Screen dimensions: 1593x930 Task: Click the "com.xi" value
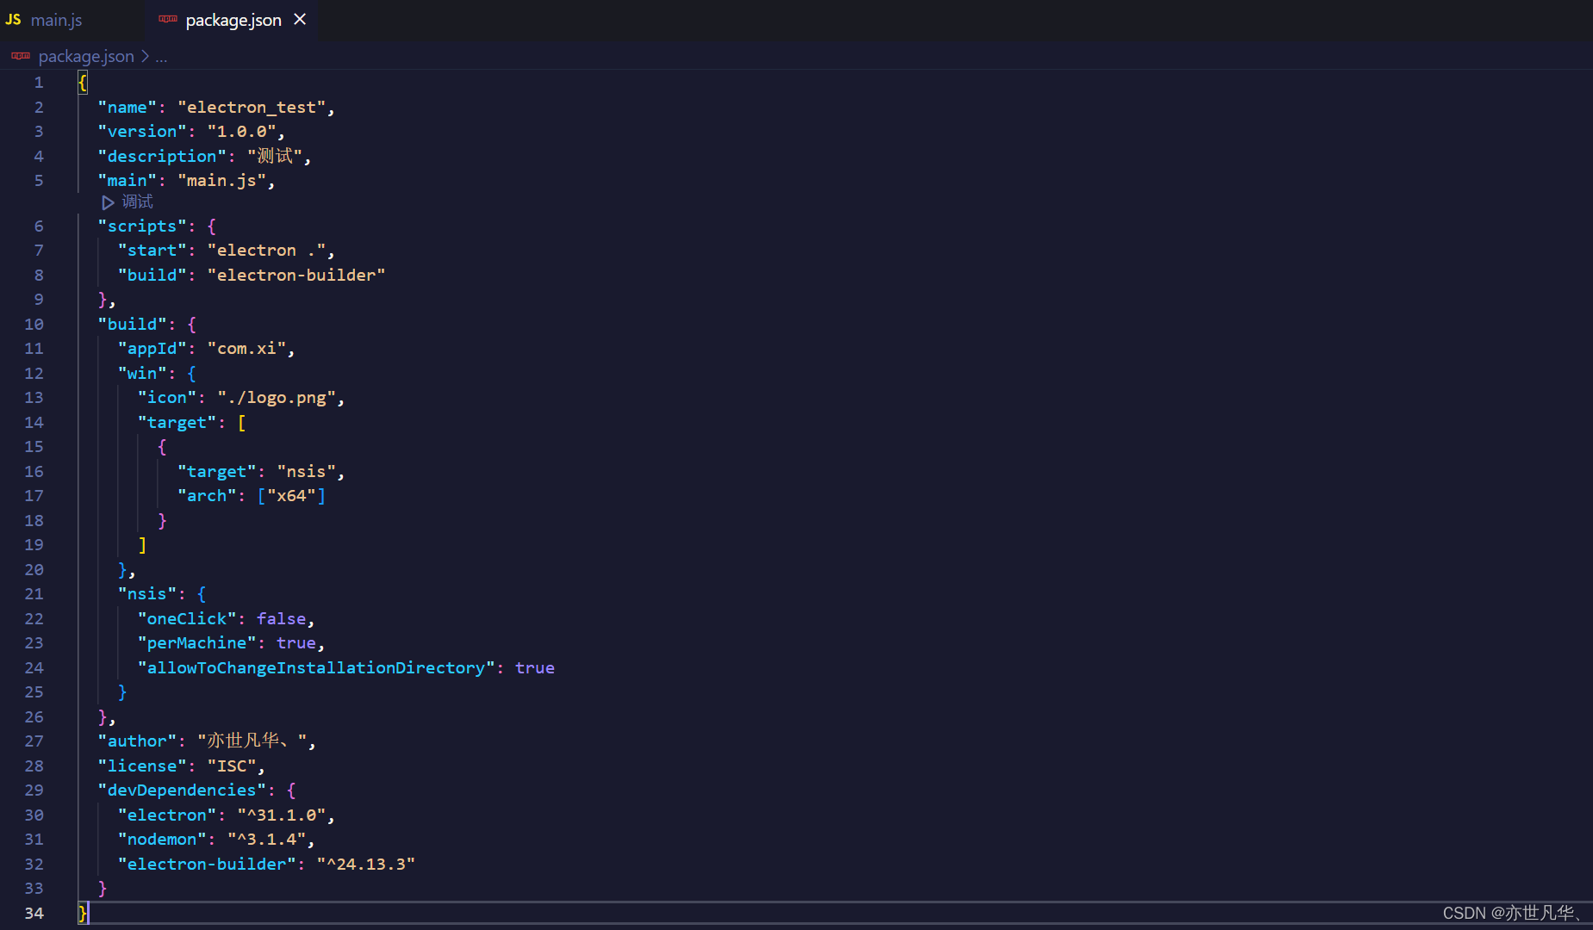(247, 349)
